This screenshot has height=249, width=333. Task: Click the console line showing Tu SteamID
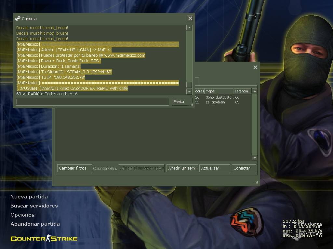[64, 72]
